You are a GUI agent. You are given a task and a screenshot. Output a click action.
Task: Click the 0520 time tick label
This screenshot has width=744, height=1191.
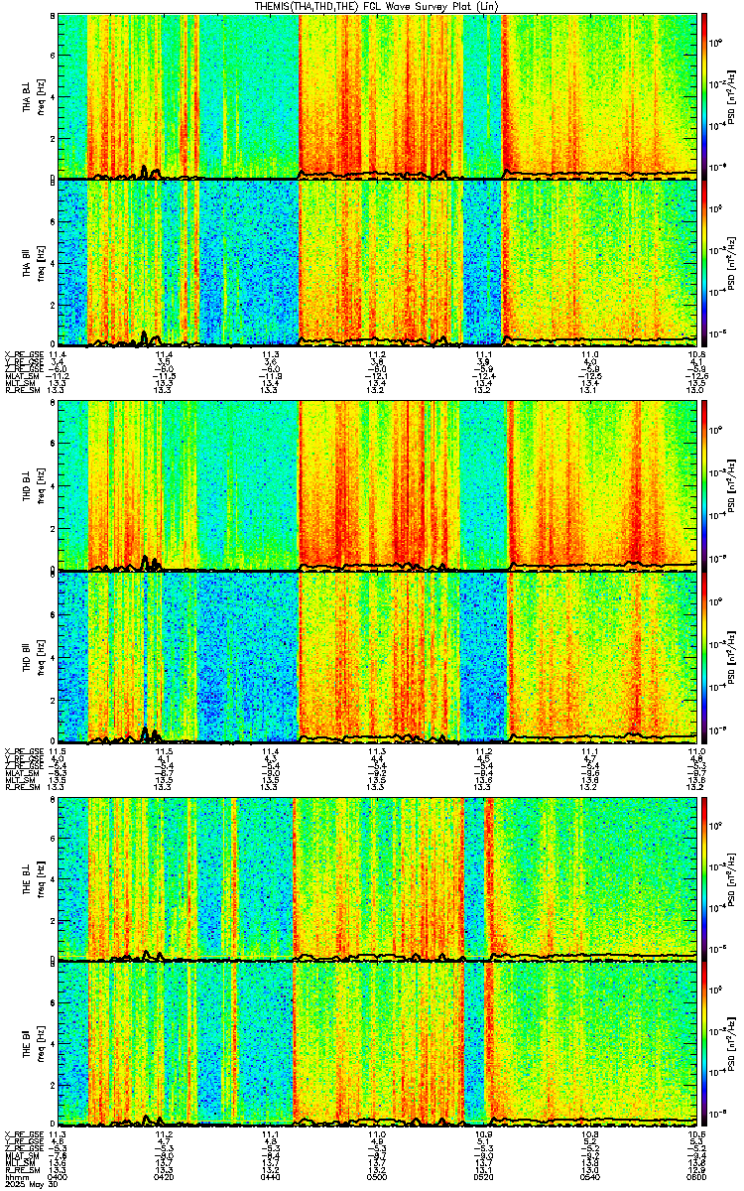coord(483,1176)
